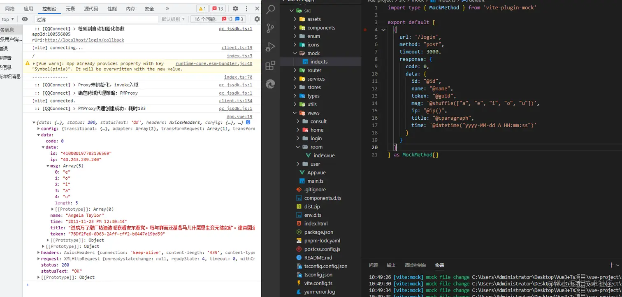Click the red errors count badge showing 13
Image resolution: width=622 pixels, height=297 pixels.
point(218,9)
